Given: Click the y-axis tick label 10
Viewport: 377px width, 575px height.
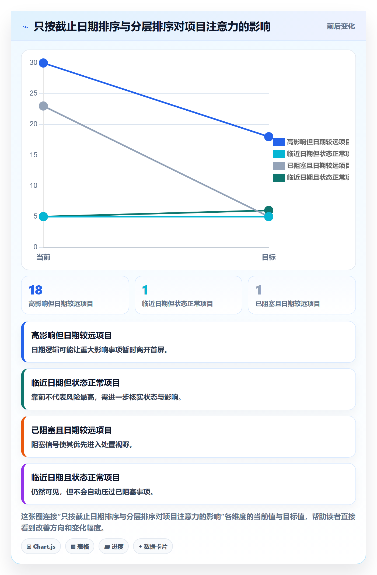Looking at the screenshot, I should (x=33, y=186).
